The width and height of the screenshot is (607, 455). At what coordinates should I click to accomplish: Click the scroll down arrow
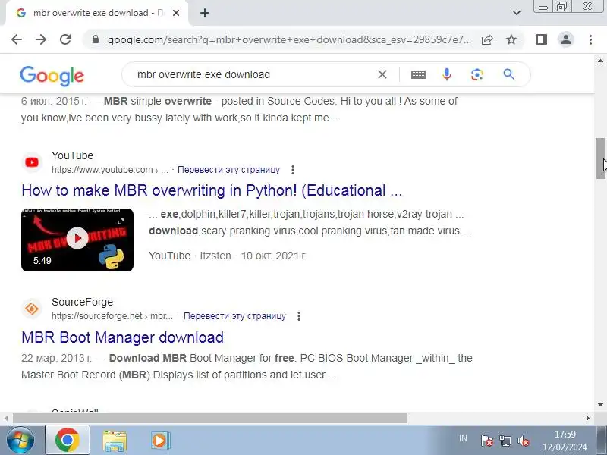(x=600, y=405)
